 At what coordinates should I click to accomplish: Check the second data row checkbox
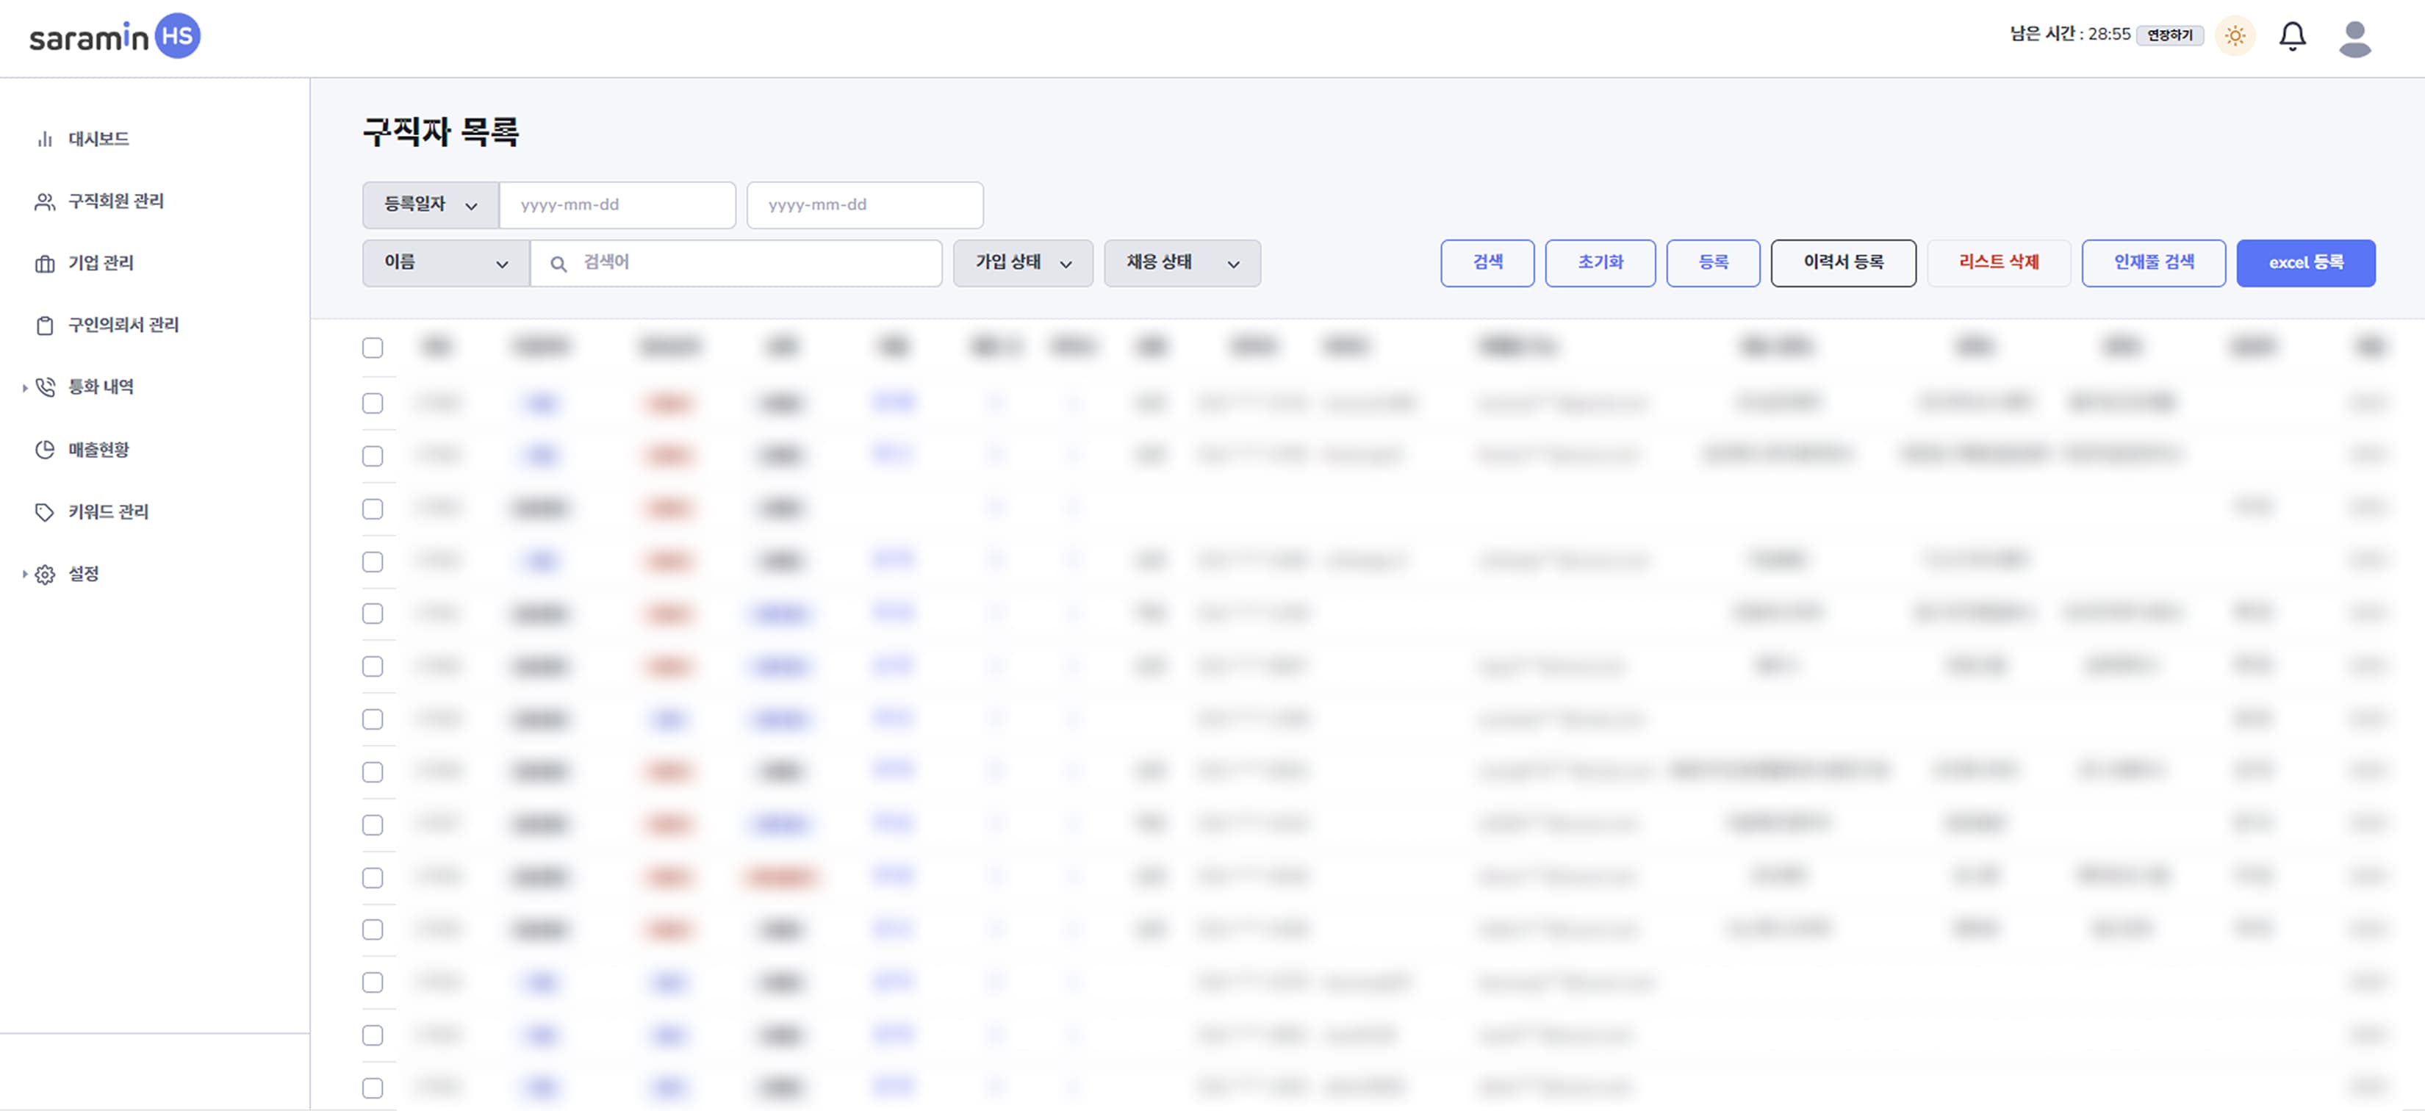click(x=373, y=456)
